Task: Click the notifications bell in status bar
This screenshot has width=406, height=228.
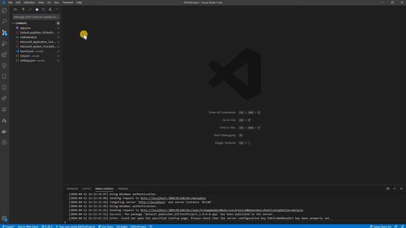Action: 402,227
